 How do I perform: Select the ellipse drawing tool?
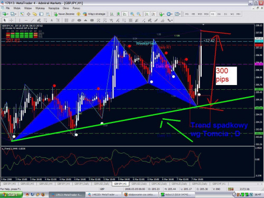[x=79, y=21]
